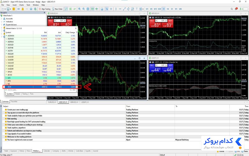Expand the Indicators tree node
Image resolution: width=249 pixels, height=156 pixels.
click(2, 22)
